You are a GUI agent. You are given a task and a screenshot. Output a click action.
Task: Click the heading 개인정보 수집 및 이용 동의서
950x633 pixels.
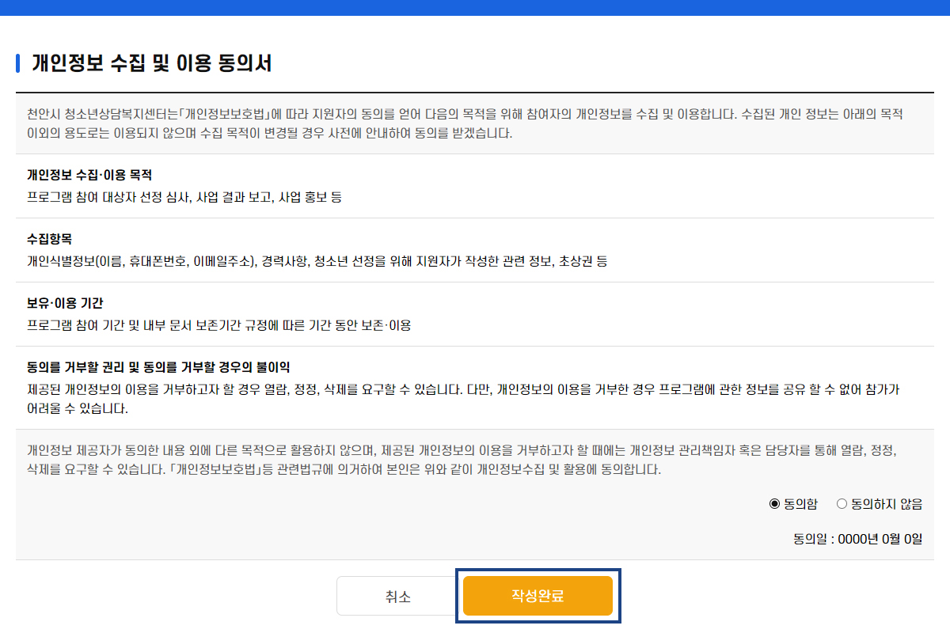[151, 63]
